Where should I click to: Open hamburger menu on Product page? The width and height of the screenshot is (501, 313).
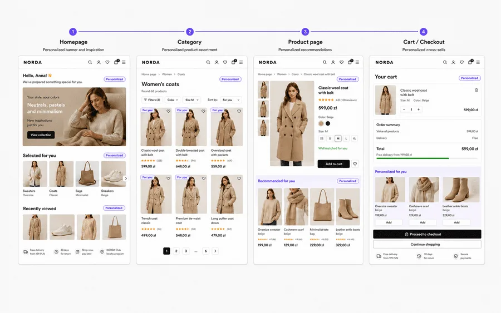357,62
